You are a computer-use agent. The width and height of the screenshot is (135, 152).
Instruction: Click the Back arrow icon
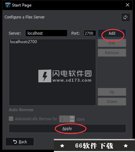[x=15, y=142]
